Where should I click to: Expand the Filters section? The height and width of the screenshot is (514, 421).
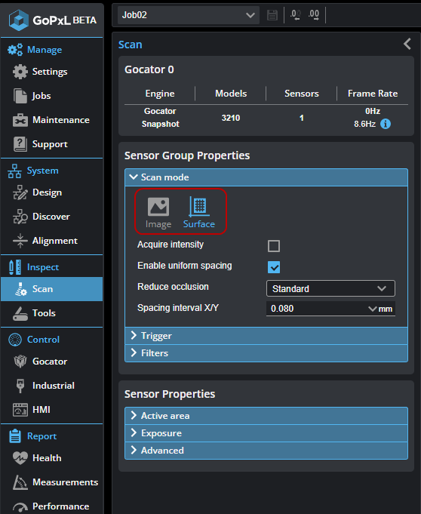[x=266, y=353]
